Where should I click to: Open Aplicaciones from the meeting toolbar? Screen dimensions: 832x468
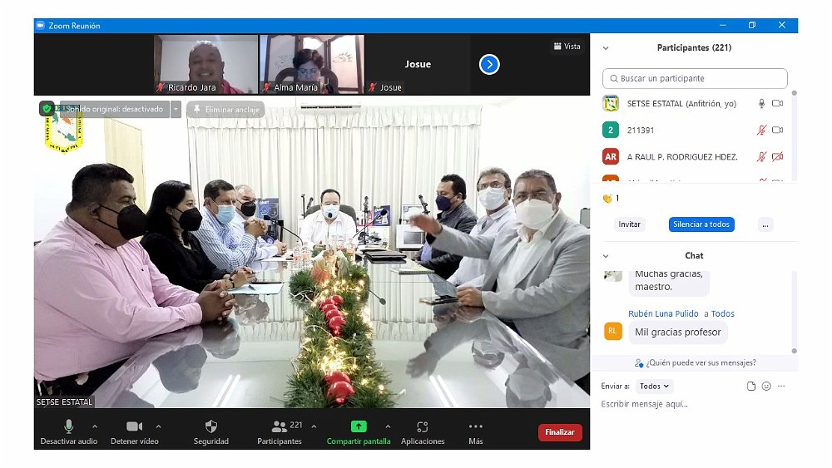423,426
